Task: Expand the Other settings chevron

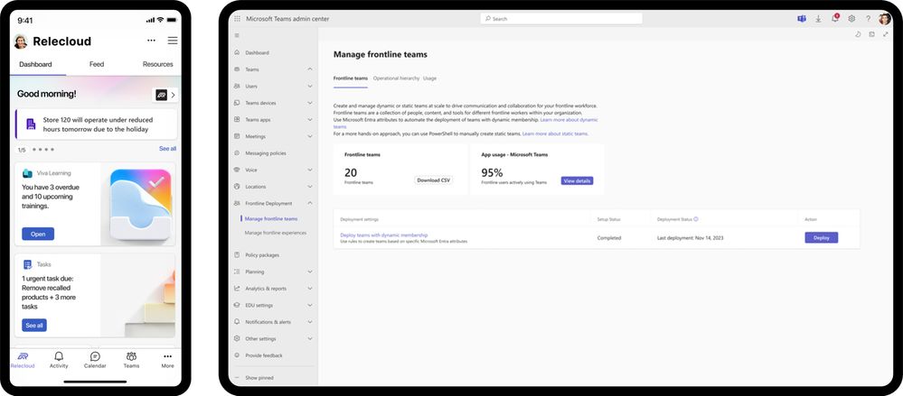Action: pos(310,338)
